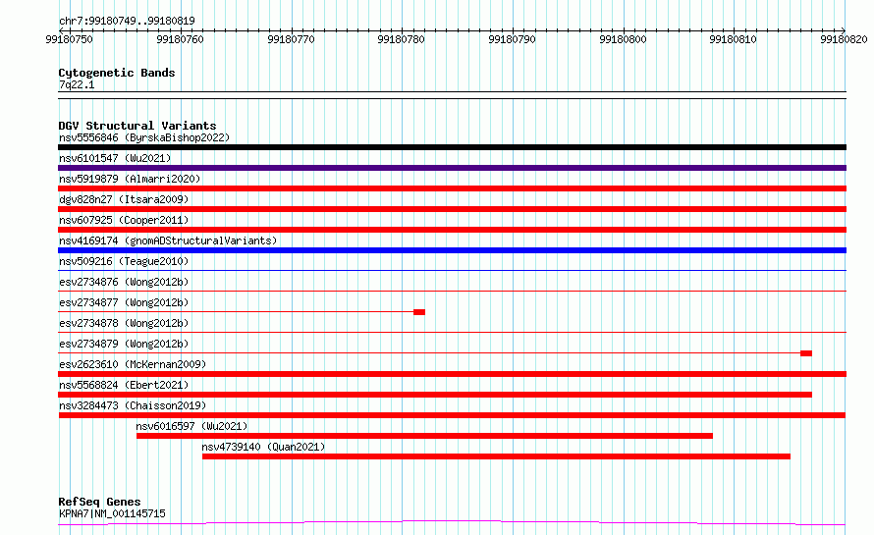874x535 pixels.
Task: Open the Cytogenetic Bands track title
Action: click(117, 73)
